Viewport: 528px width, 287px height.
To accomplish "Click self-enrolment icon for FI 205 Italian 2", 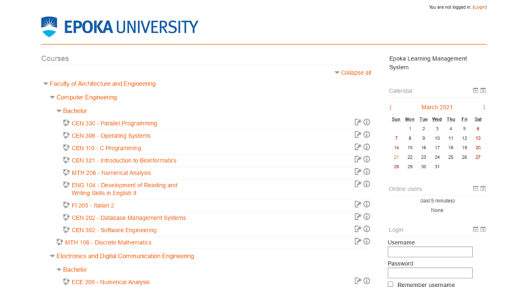I will [x=357, y=204].
